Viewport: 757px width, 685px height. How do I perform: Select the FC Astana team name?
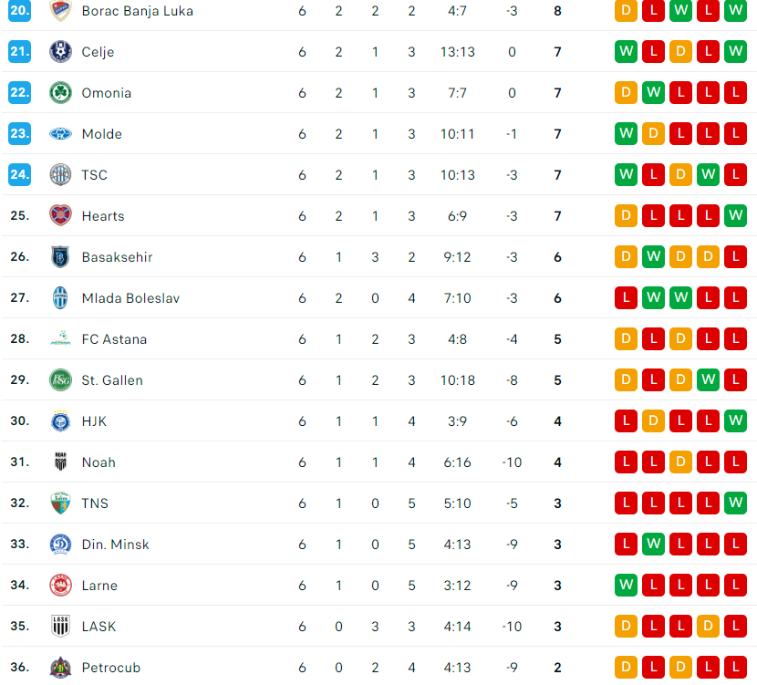114,339
